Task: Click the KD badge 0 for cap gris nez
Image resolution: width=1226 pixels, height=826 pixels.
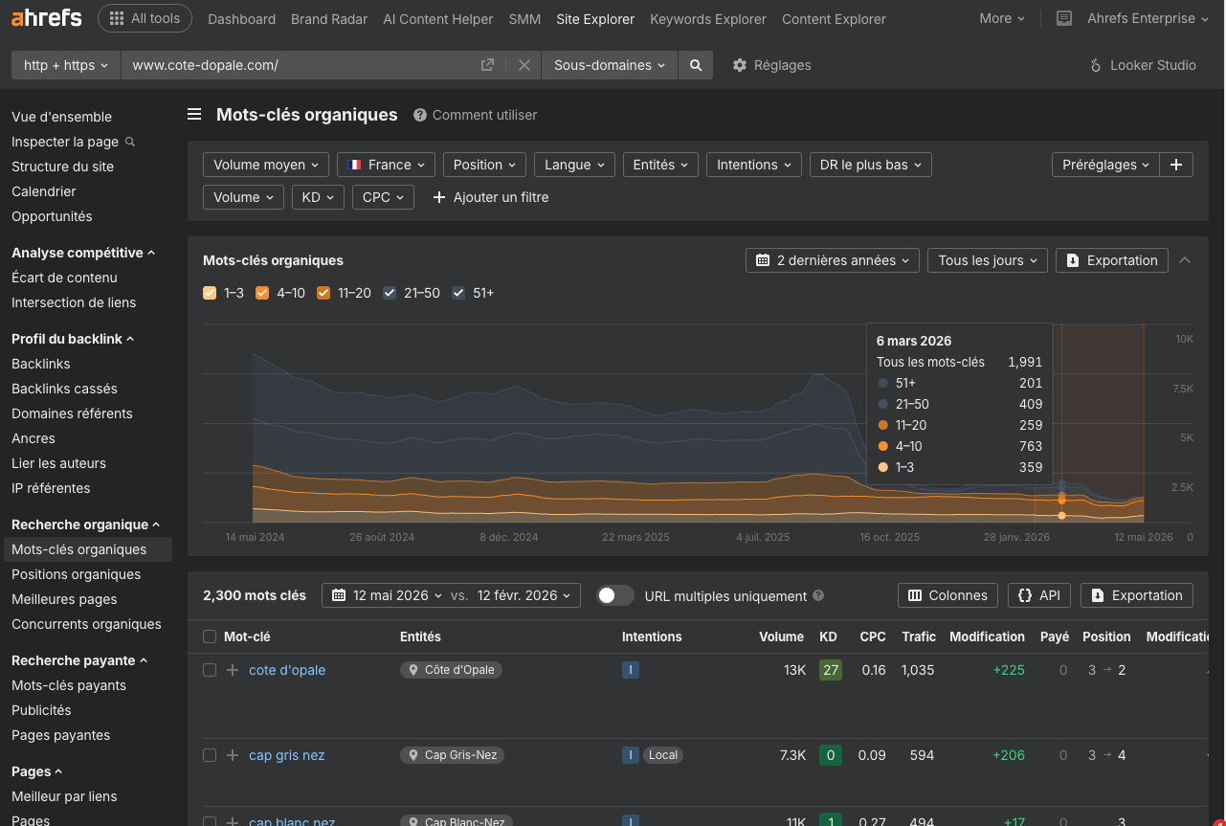Action: (x=830, y=755)
